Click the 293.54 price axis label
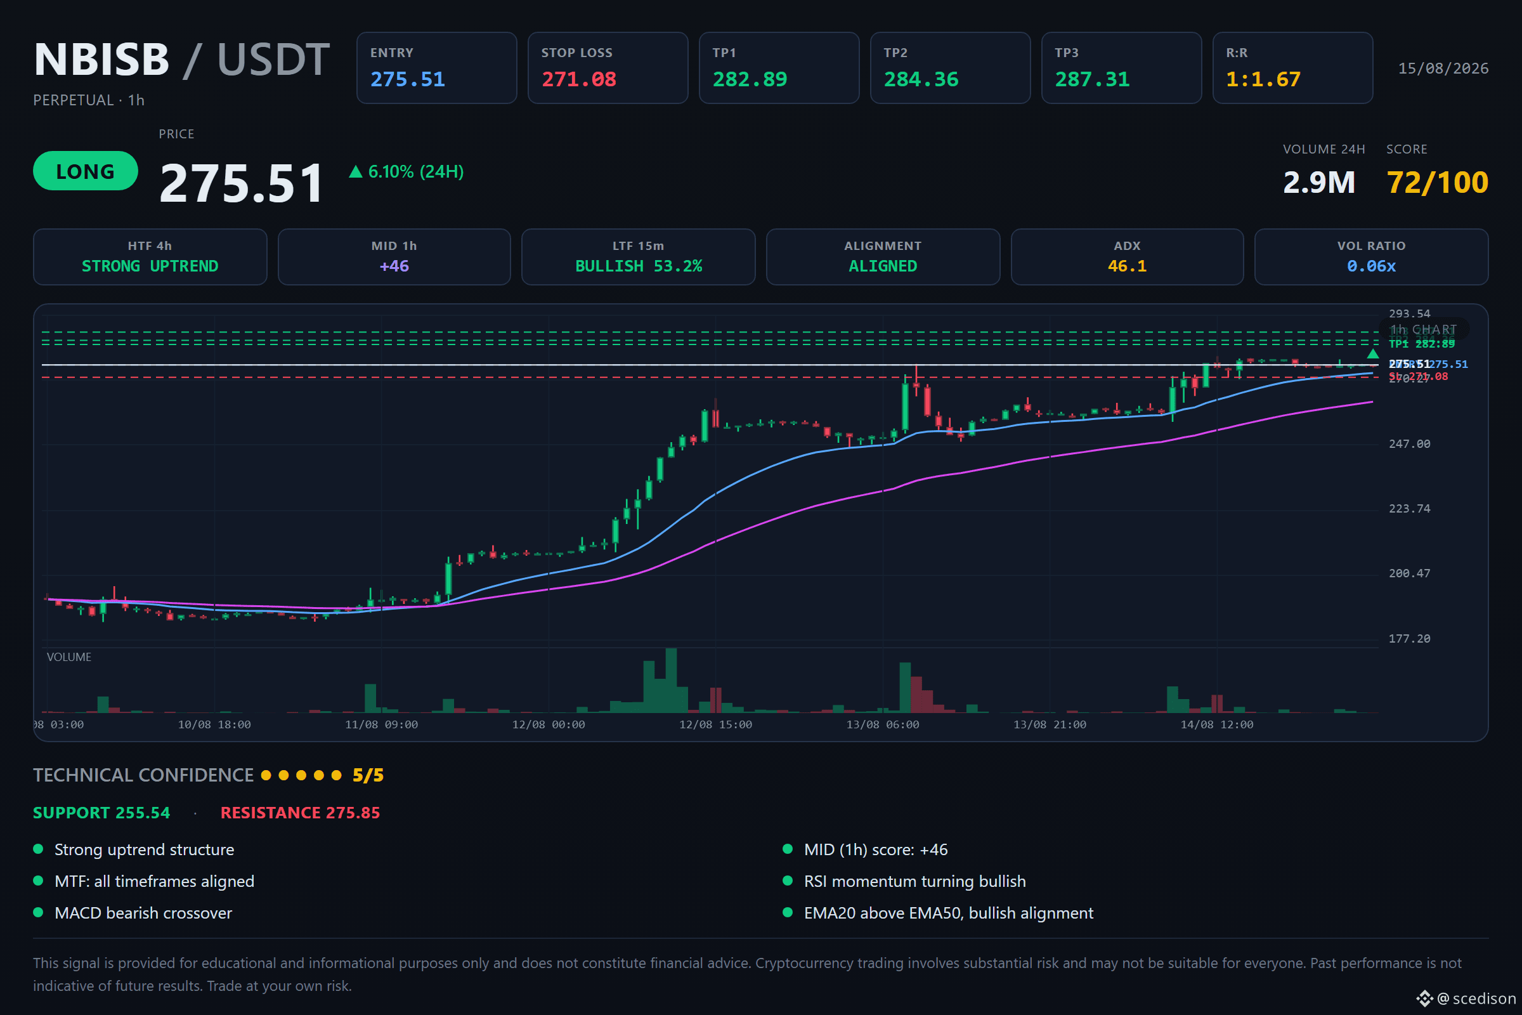 (1409, 314)
